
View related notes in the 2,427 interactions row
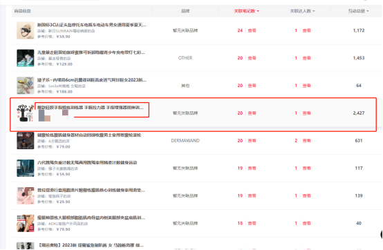[252, 113]
